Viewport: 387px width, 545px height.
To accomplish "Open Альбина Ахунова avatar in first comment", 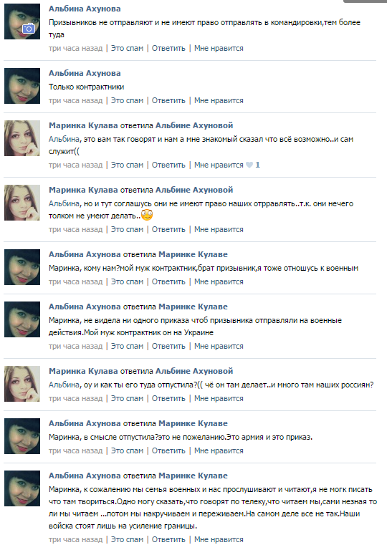I will pos(22,21).
